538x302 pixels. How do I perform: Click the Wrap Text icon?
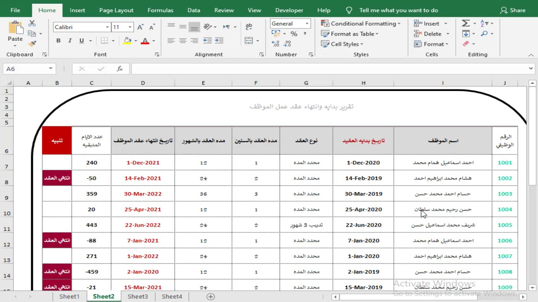(x=249, y=27)
